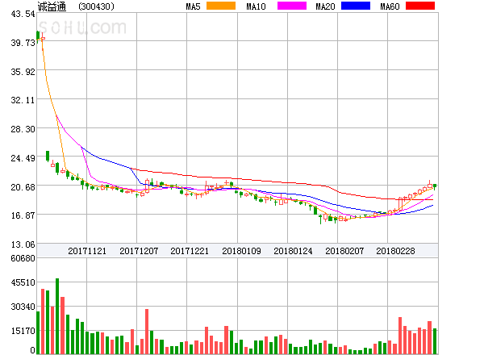The image size is (484, 355).
Task: Click the 43.54 price axis label
Action: [23, 14]
